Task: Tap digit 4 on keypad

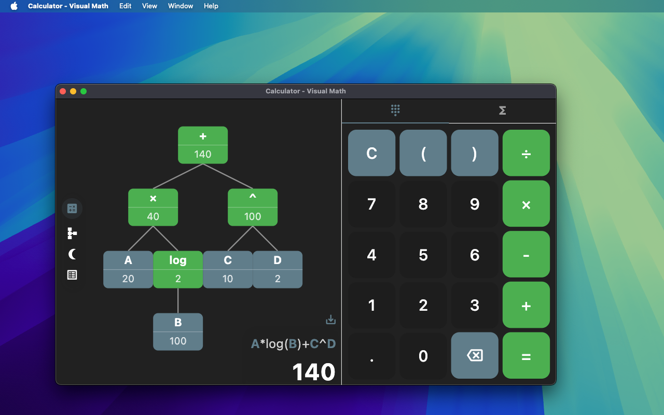Action: click(371, 254)
